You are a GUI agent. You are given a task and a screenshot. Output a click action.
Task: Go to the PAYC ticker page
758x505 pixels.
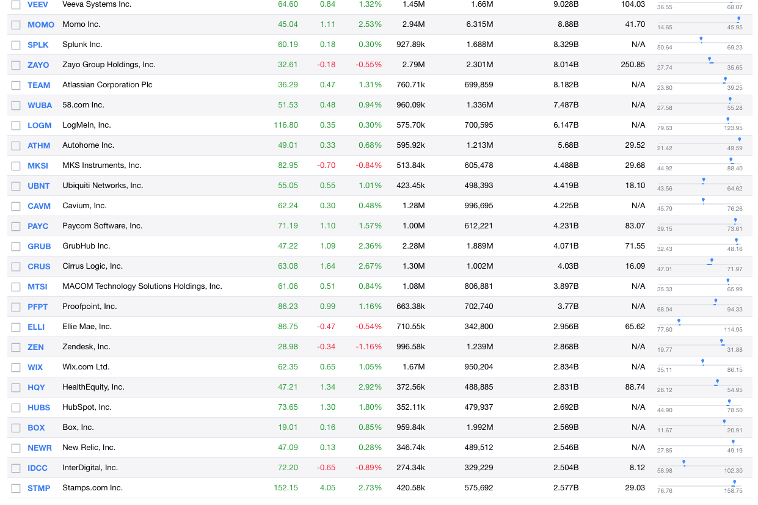[x=38, y=226]
